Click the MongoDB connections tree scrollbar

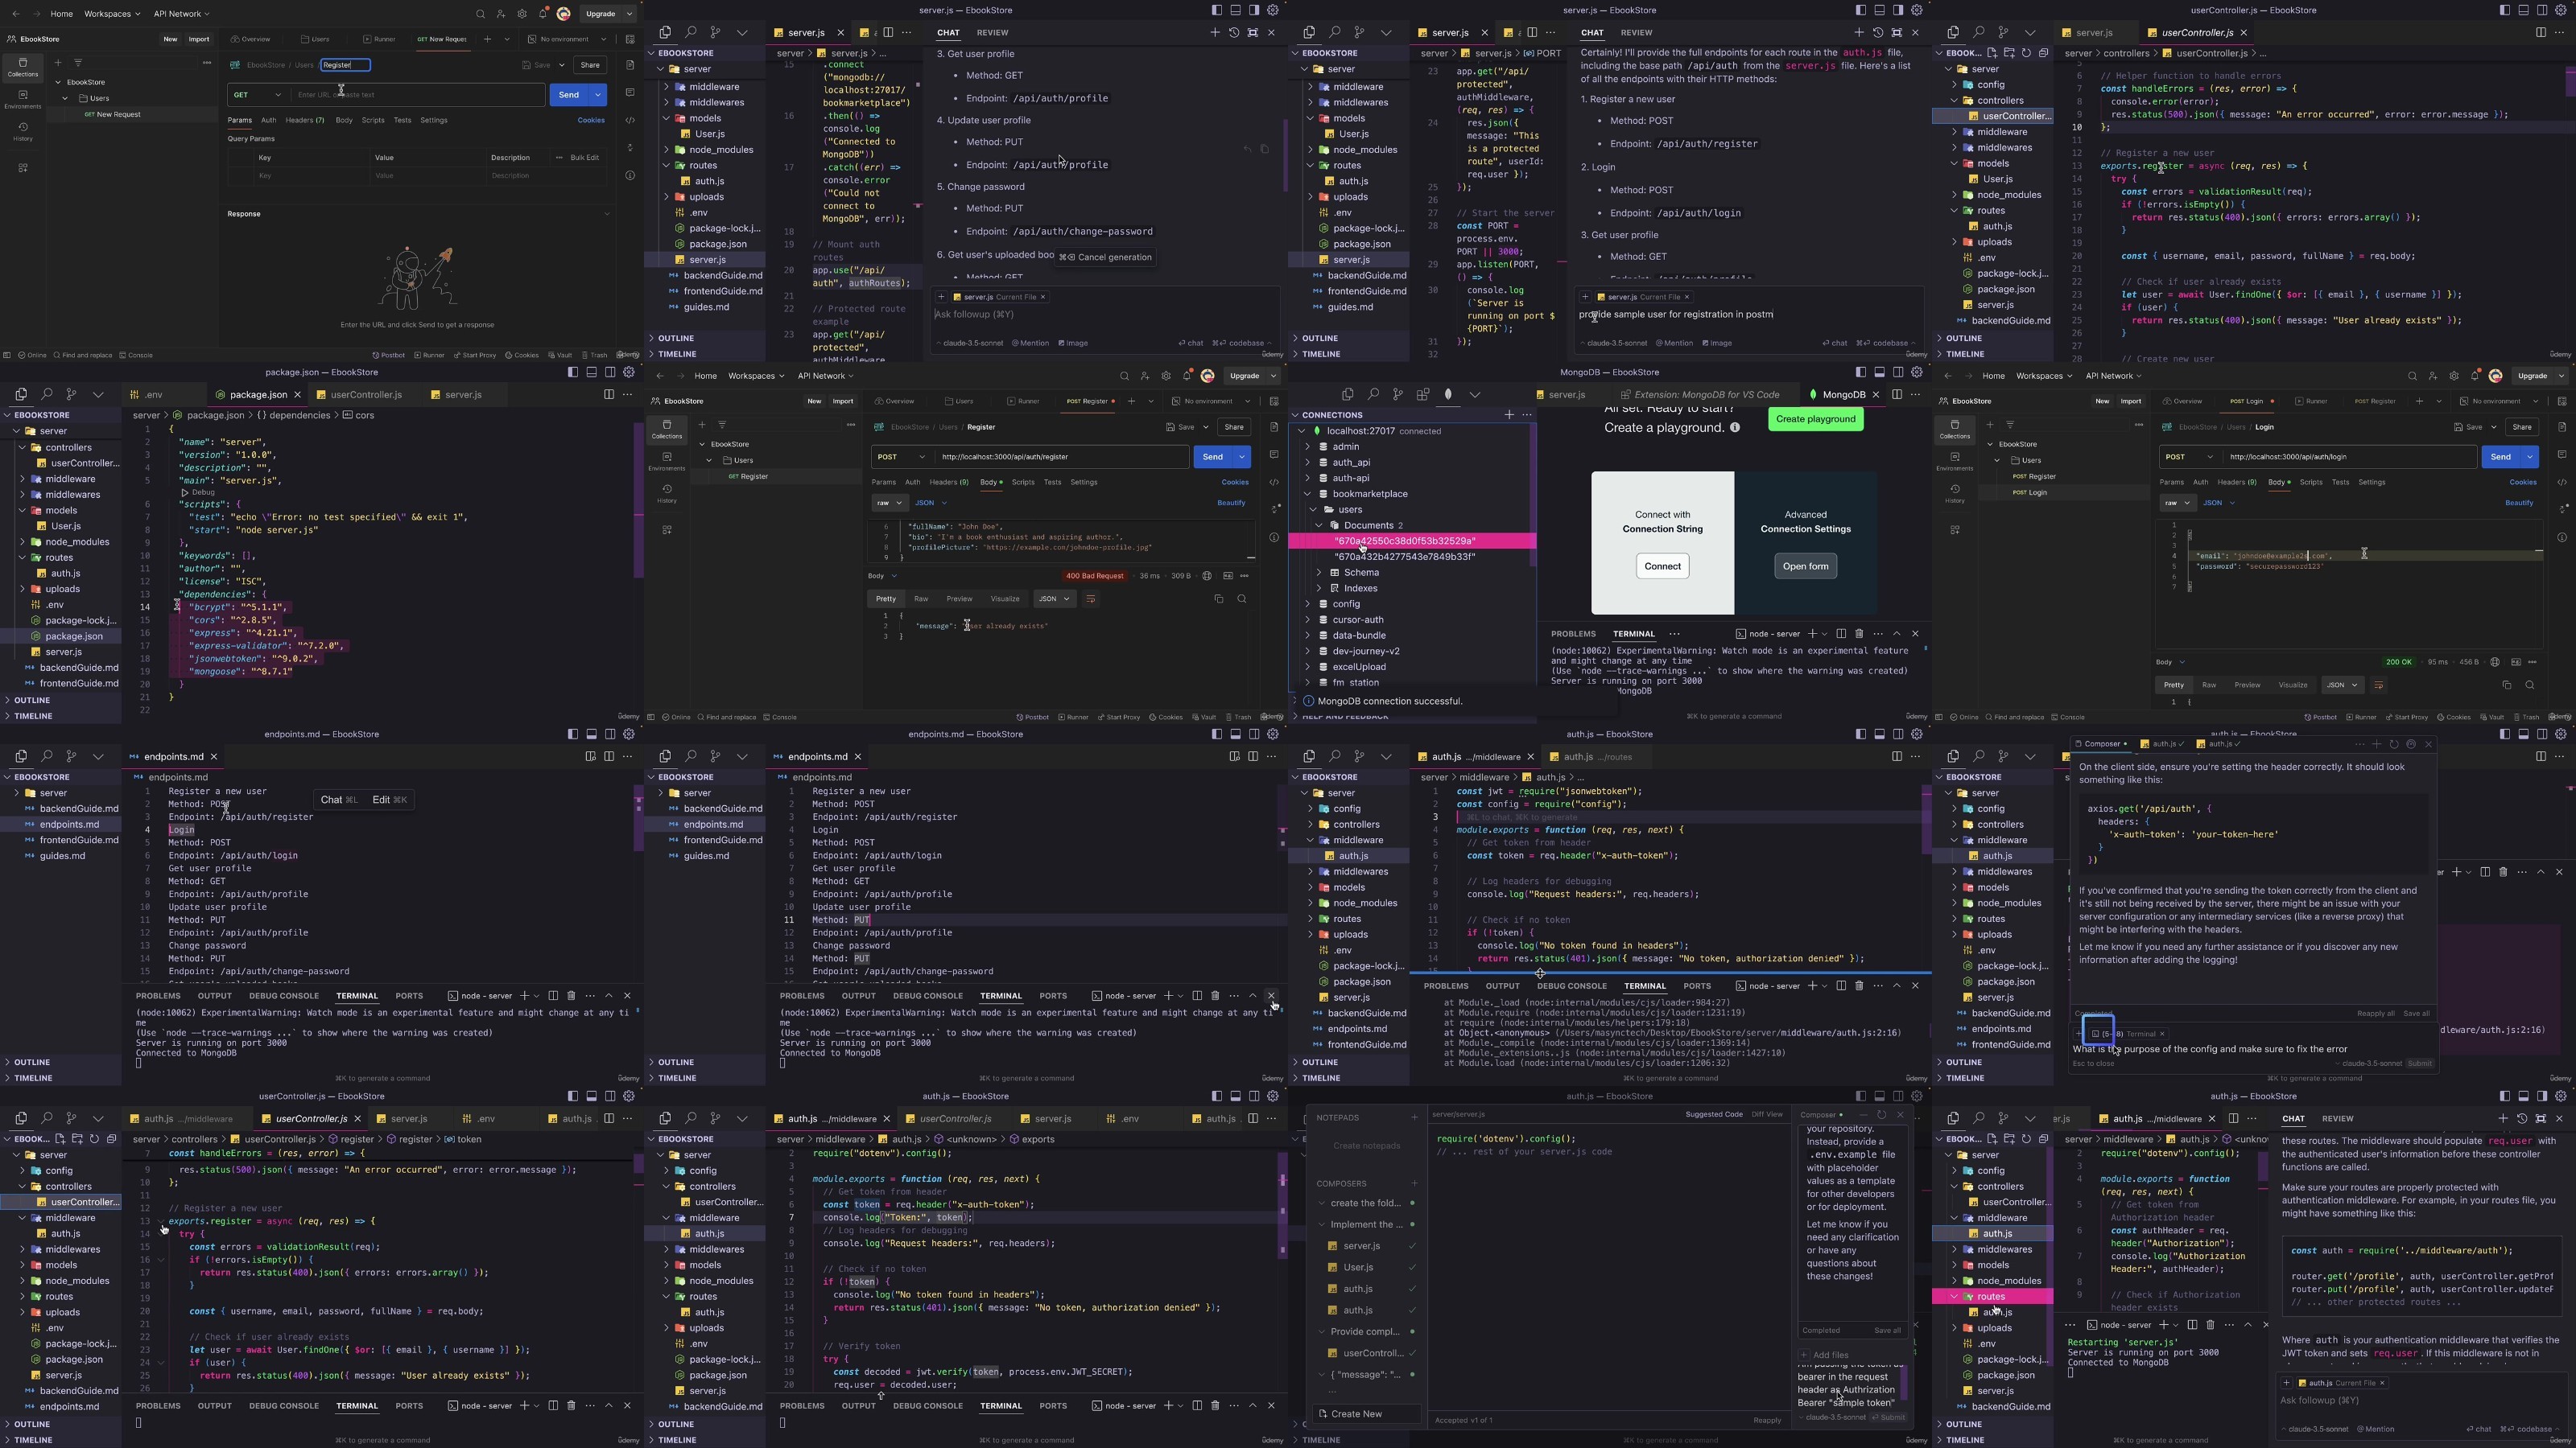coord(1533,496)
